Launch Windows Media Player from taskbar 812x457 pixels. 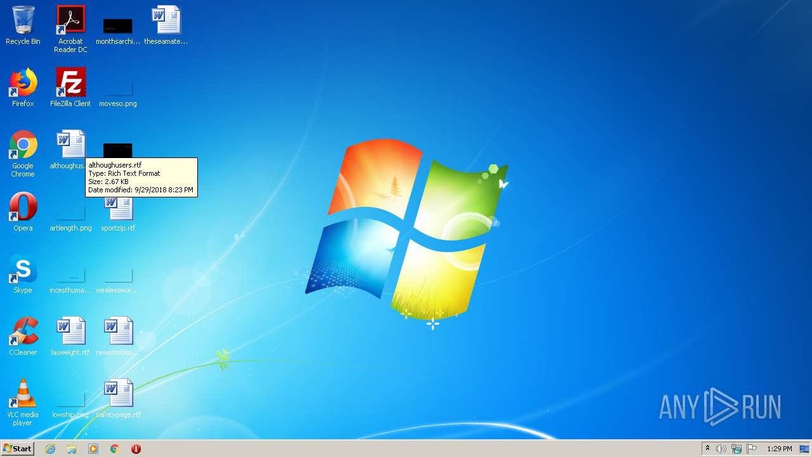click(93, 449)
